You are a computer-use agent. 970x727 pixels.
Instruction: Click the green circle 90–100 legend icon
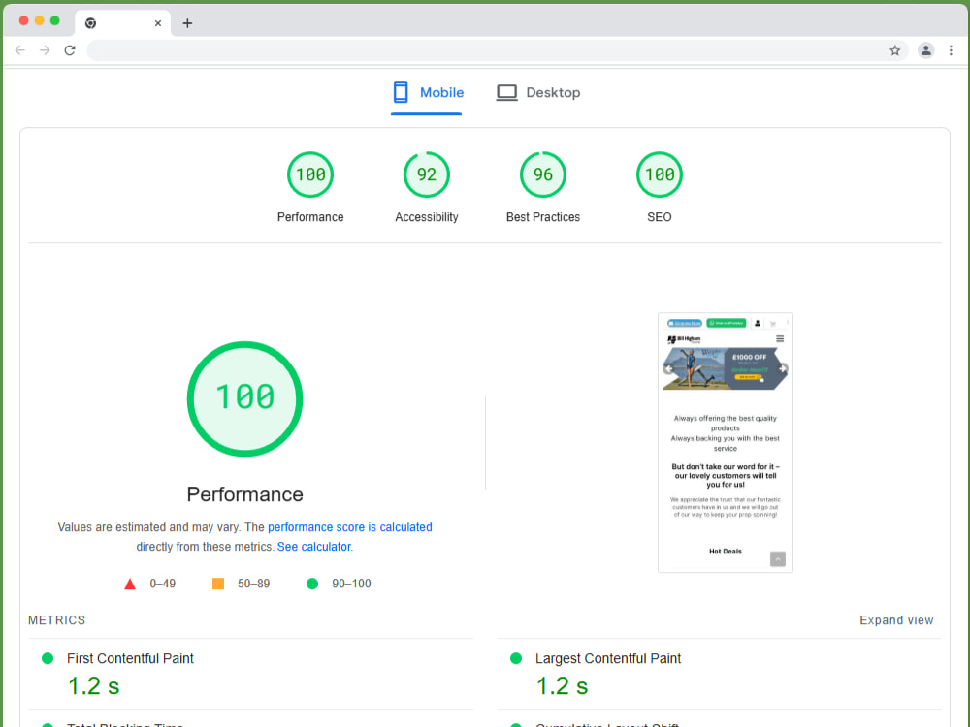312,584
